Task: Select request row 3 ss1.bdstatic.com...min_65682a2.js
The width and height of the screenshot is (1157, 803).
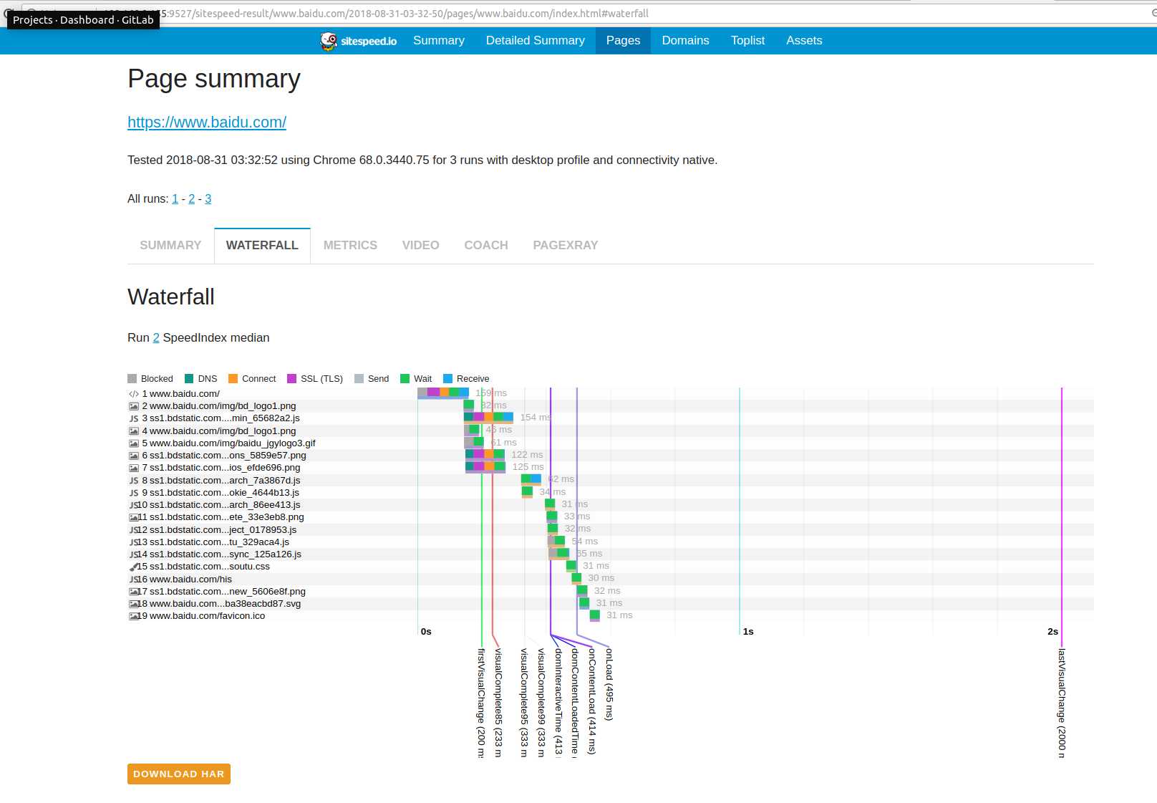Action: (611, 418)
